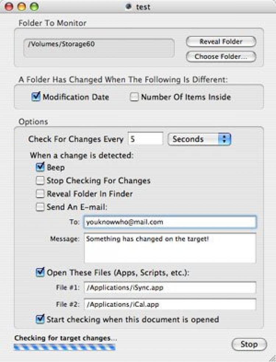
Task: Toggle Start checking when document is opened
Action: pos(40,319)
